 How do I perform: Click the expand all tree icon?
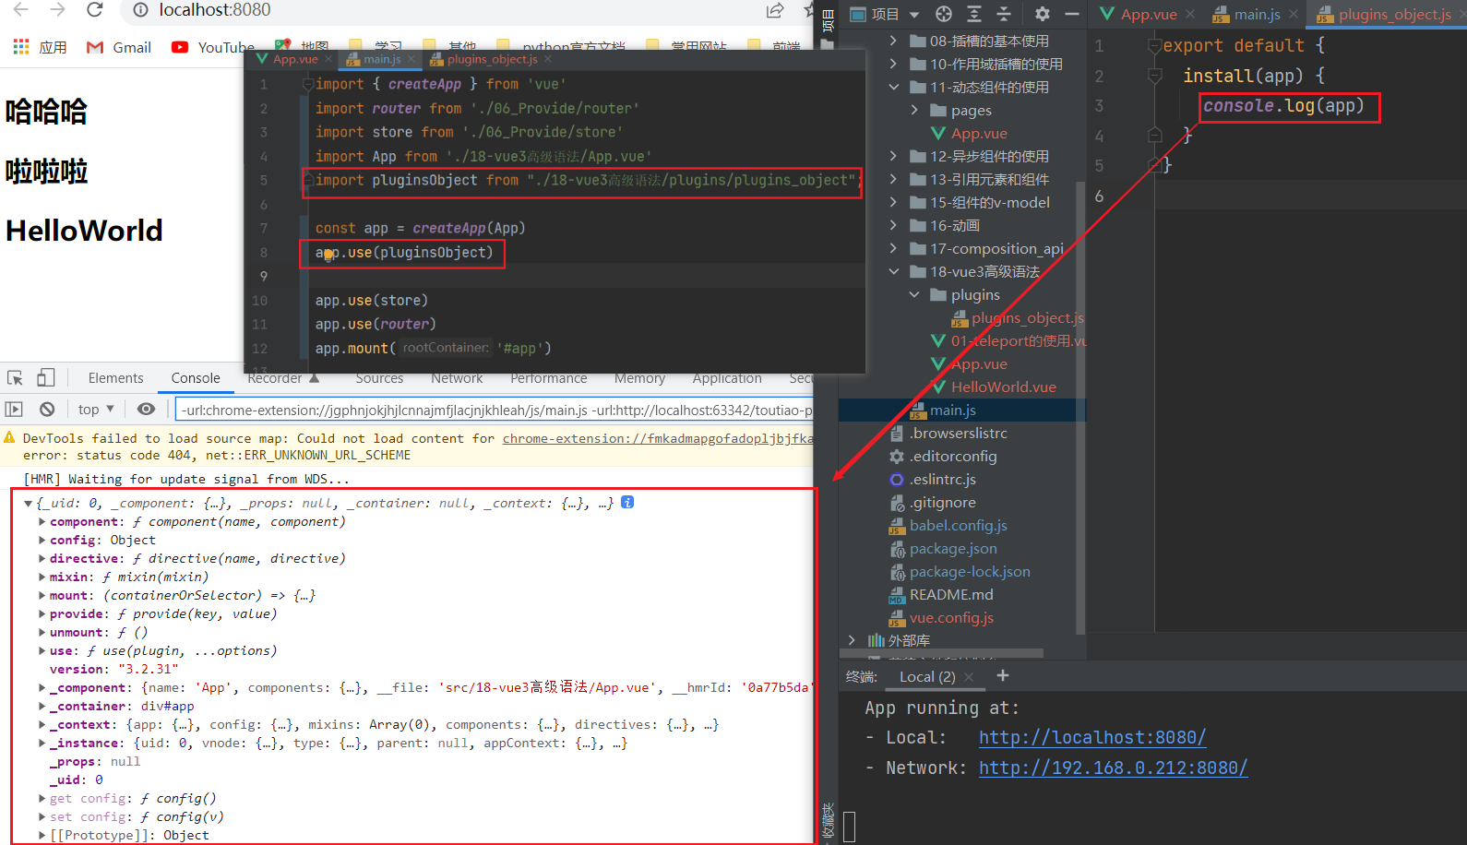[974, 14]
